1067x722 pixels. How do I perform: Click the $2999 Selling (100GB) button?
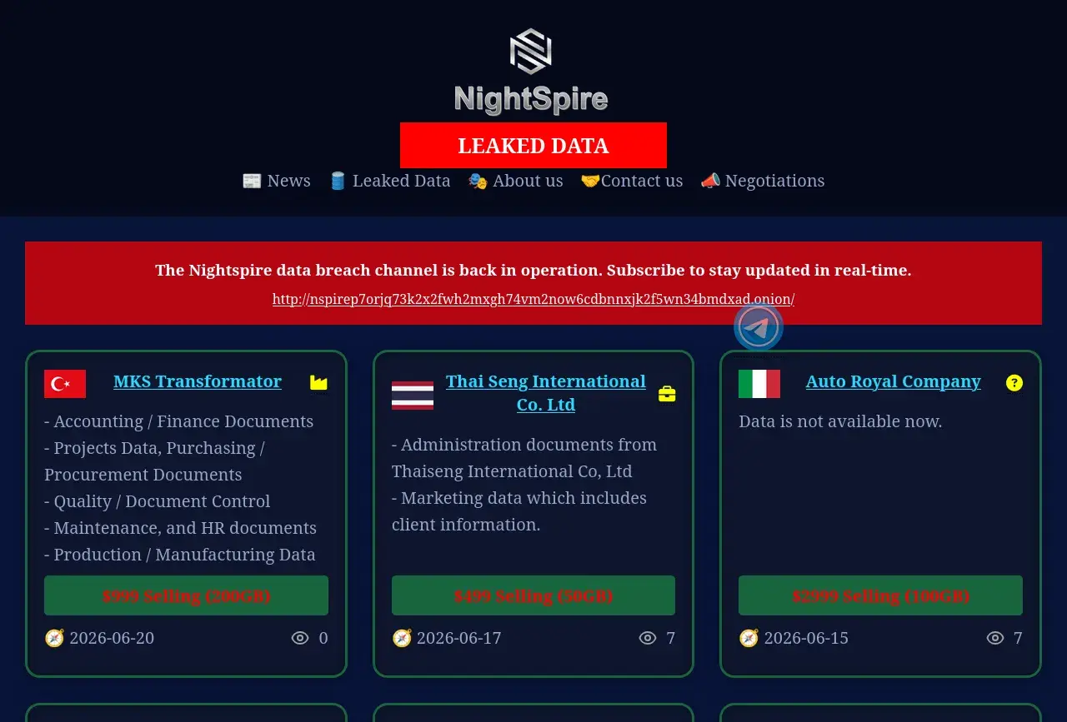point(880,595)
